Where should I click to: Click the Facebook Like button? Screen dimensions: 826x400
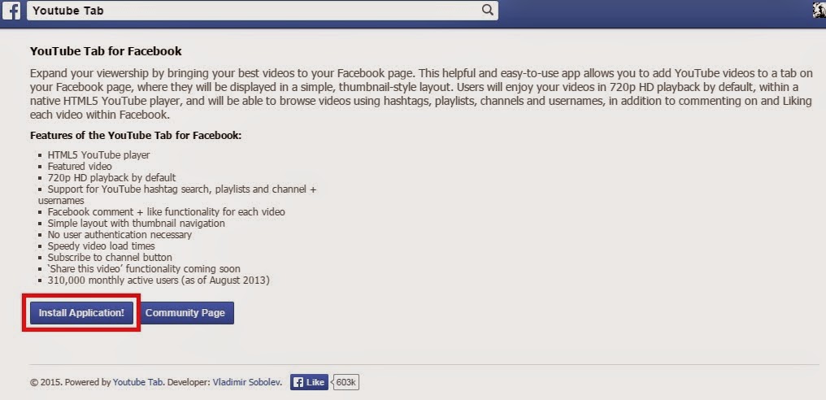[309, 382]
